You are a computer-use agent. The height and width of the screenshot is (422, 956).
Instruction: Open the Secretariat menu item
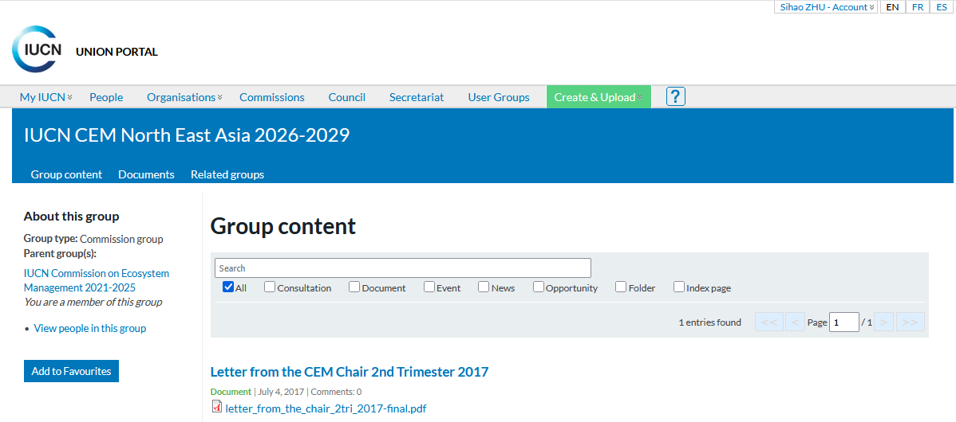(x=417, y=97)
